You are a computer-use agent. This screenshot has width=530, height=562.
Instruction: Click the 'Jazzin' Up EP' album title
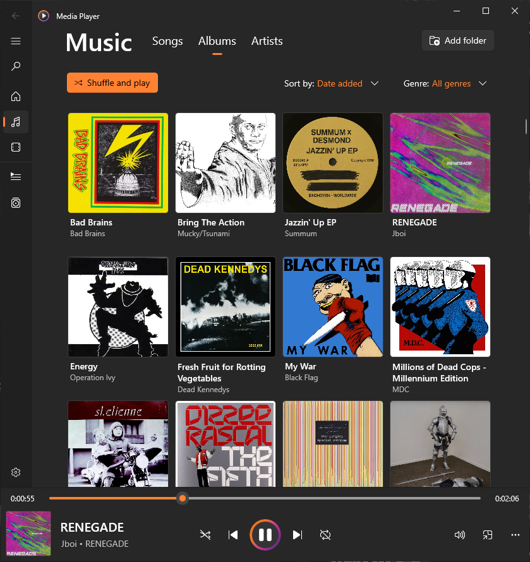[311, 222]
